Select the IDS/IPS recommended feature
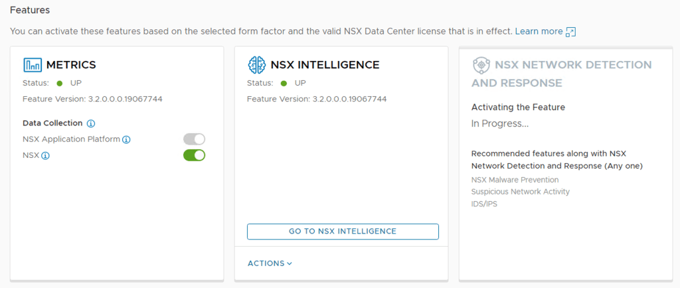The width and height of the screenshot is (680, 288). coord(484,204)
